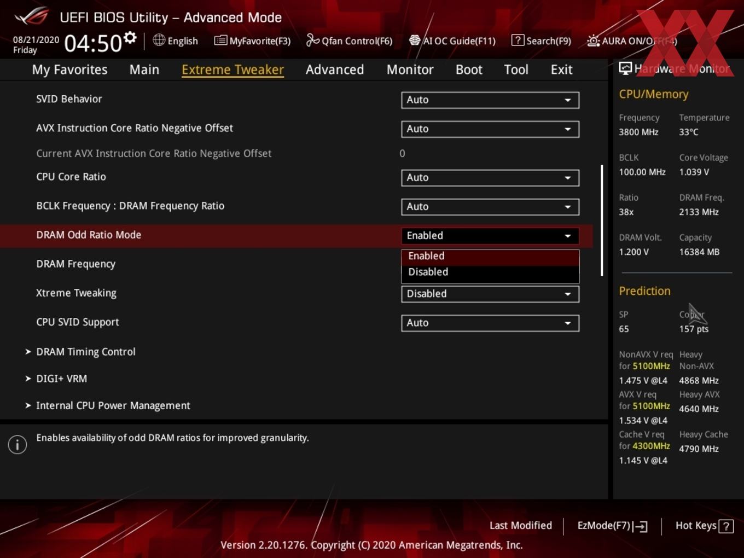This screenshot has height=558, width=744.
Task: Open AVX Instruction Core Ratio Negative Offset dropdown
Action: pos(490,129)
